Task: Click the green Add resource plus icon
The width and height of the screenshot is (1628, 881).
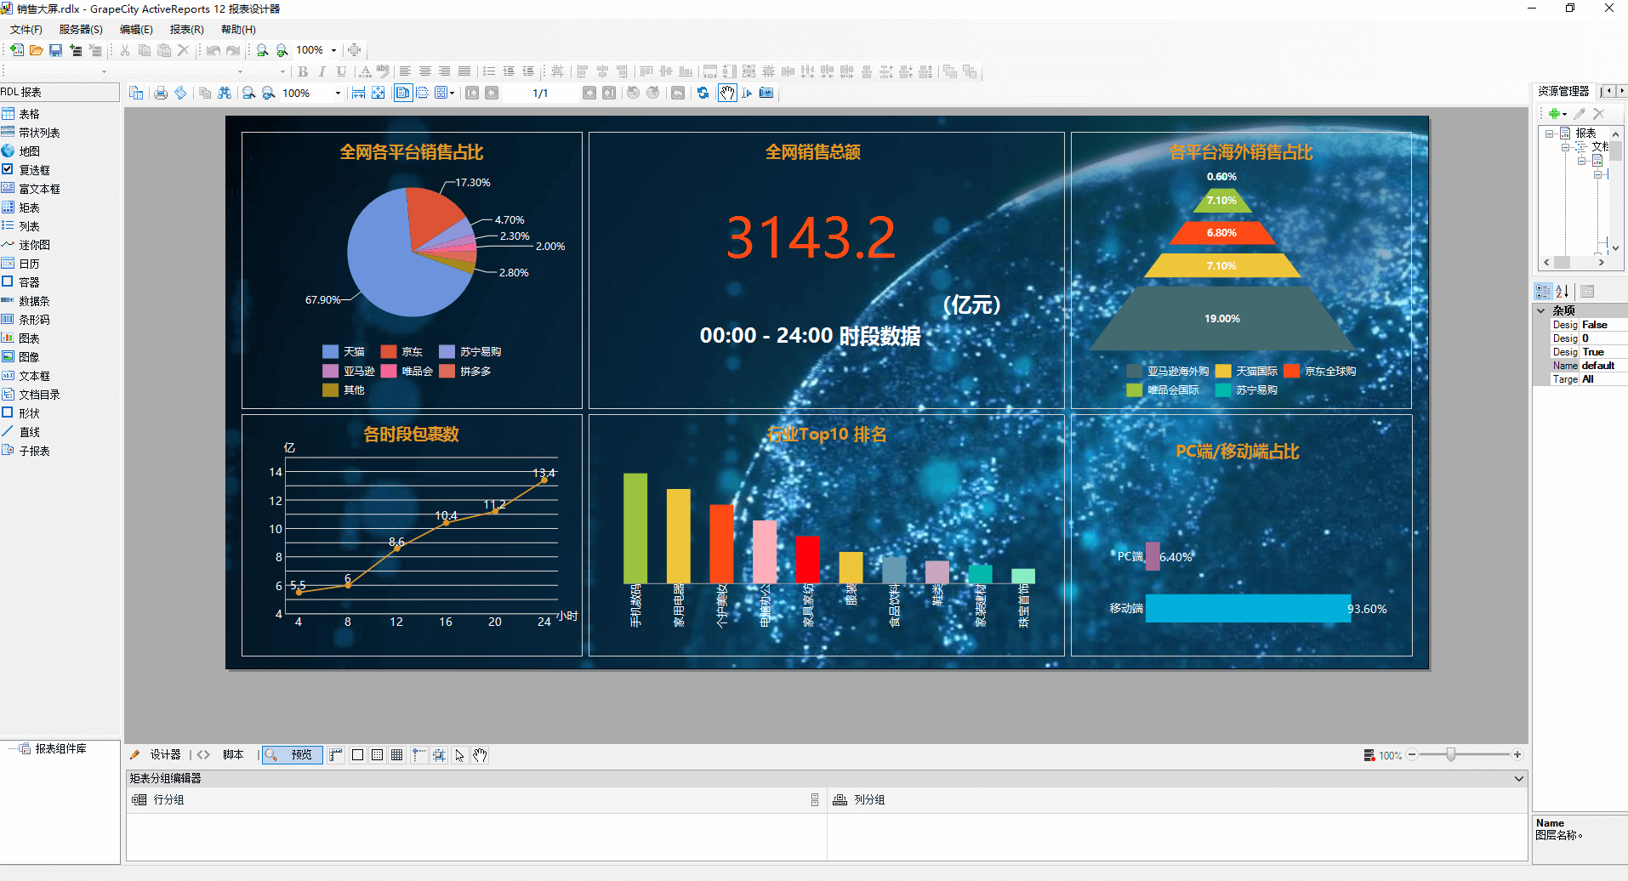Action: [1554, 114]
